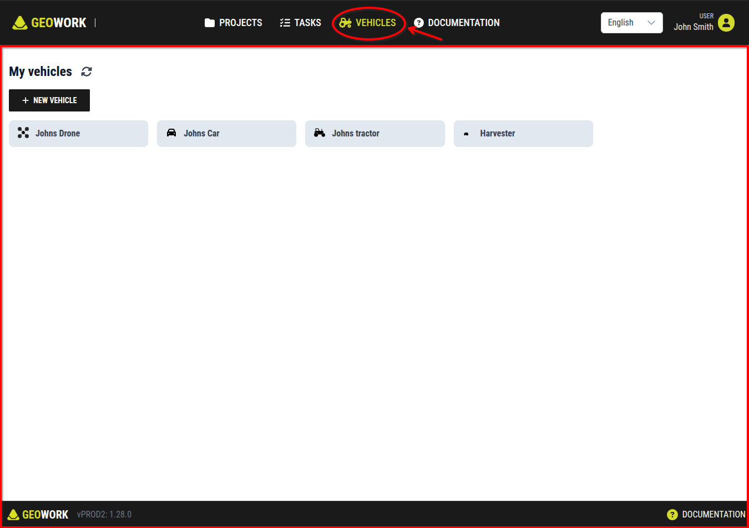Open the Johns Car vehicle card
The image size is (749, 528).
(x=226, y=134)
